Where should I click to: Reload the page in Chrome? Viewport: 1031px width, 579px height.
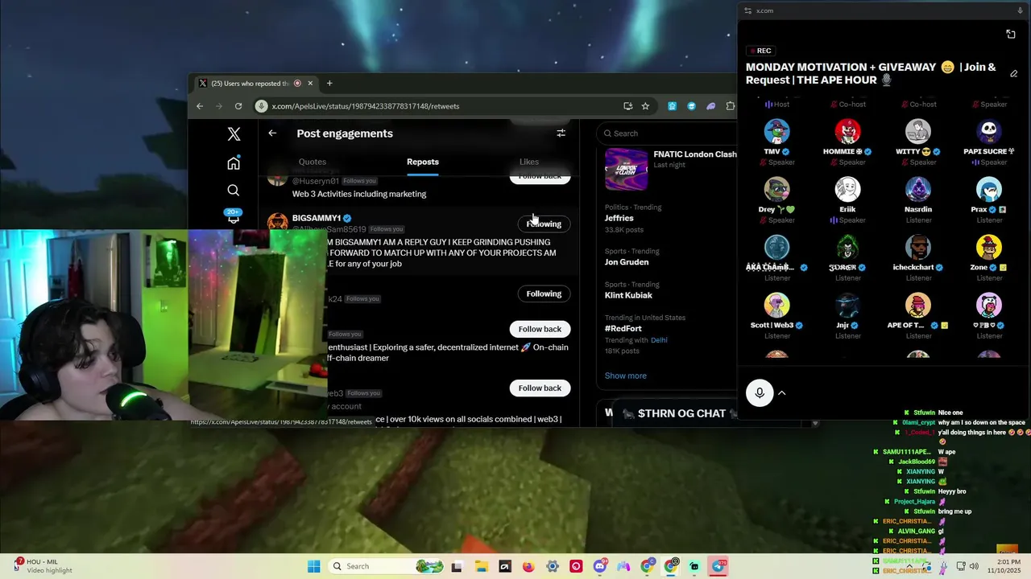pos(238,106)
